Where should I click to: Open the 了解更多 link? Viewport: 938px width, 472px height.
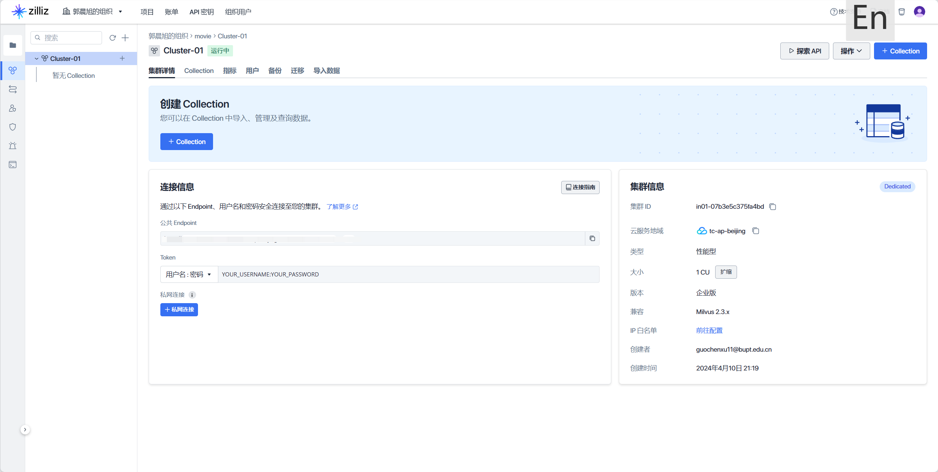342,206
